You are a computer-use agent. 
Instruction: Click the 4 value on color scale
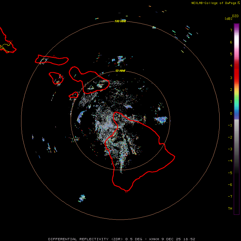(231, 66)
